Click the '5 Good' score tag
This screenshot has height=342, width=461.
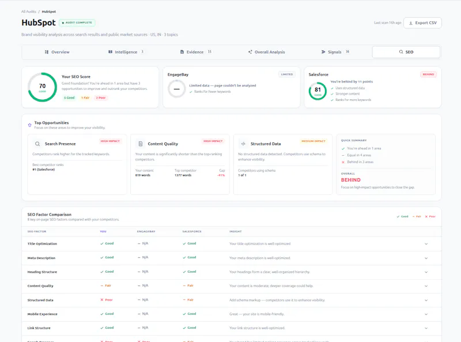point(69,97)
